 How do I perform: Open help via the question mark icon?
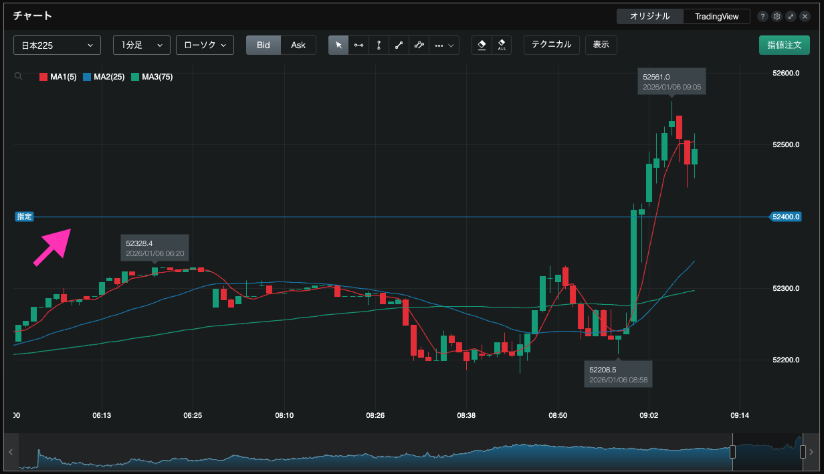tap(762, 16)
